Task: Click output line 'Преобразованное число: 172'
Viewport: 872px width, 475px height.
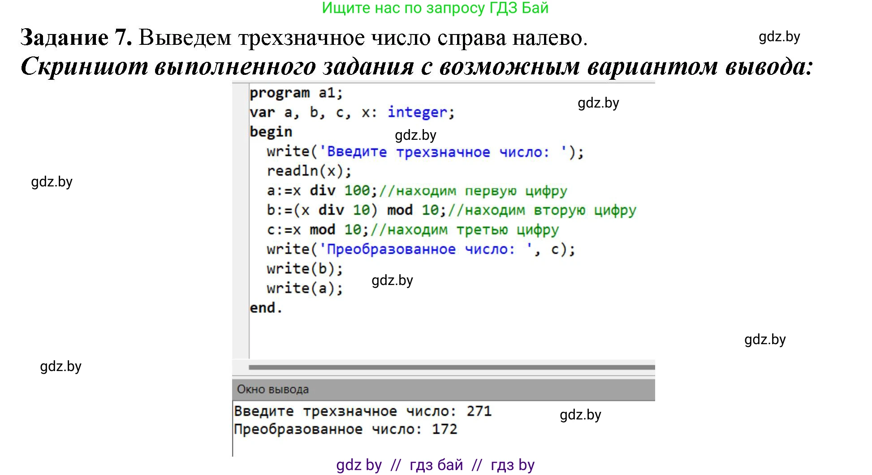Action: (x=345, y=429)
